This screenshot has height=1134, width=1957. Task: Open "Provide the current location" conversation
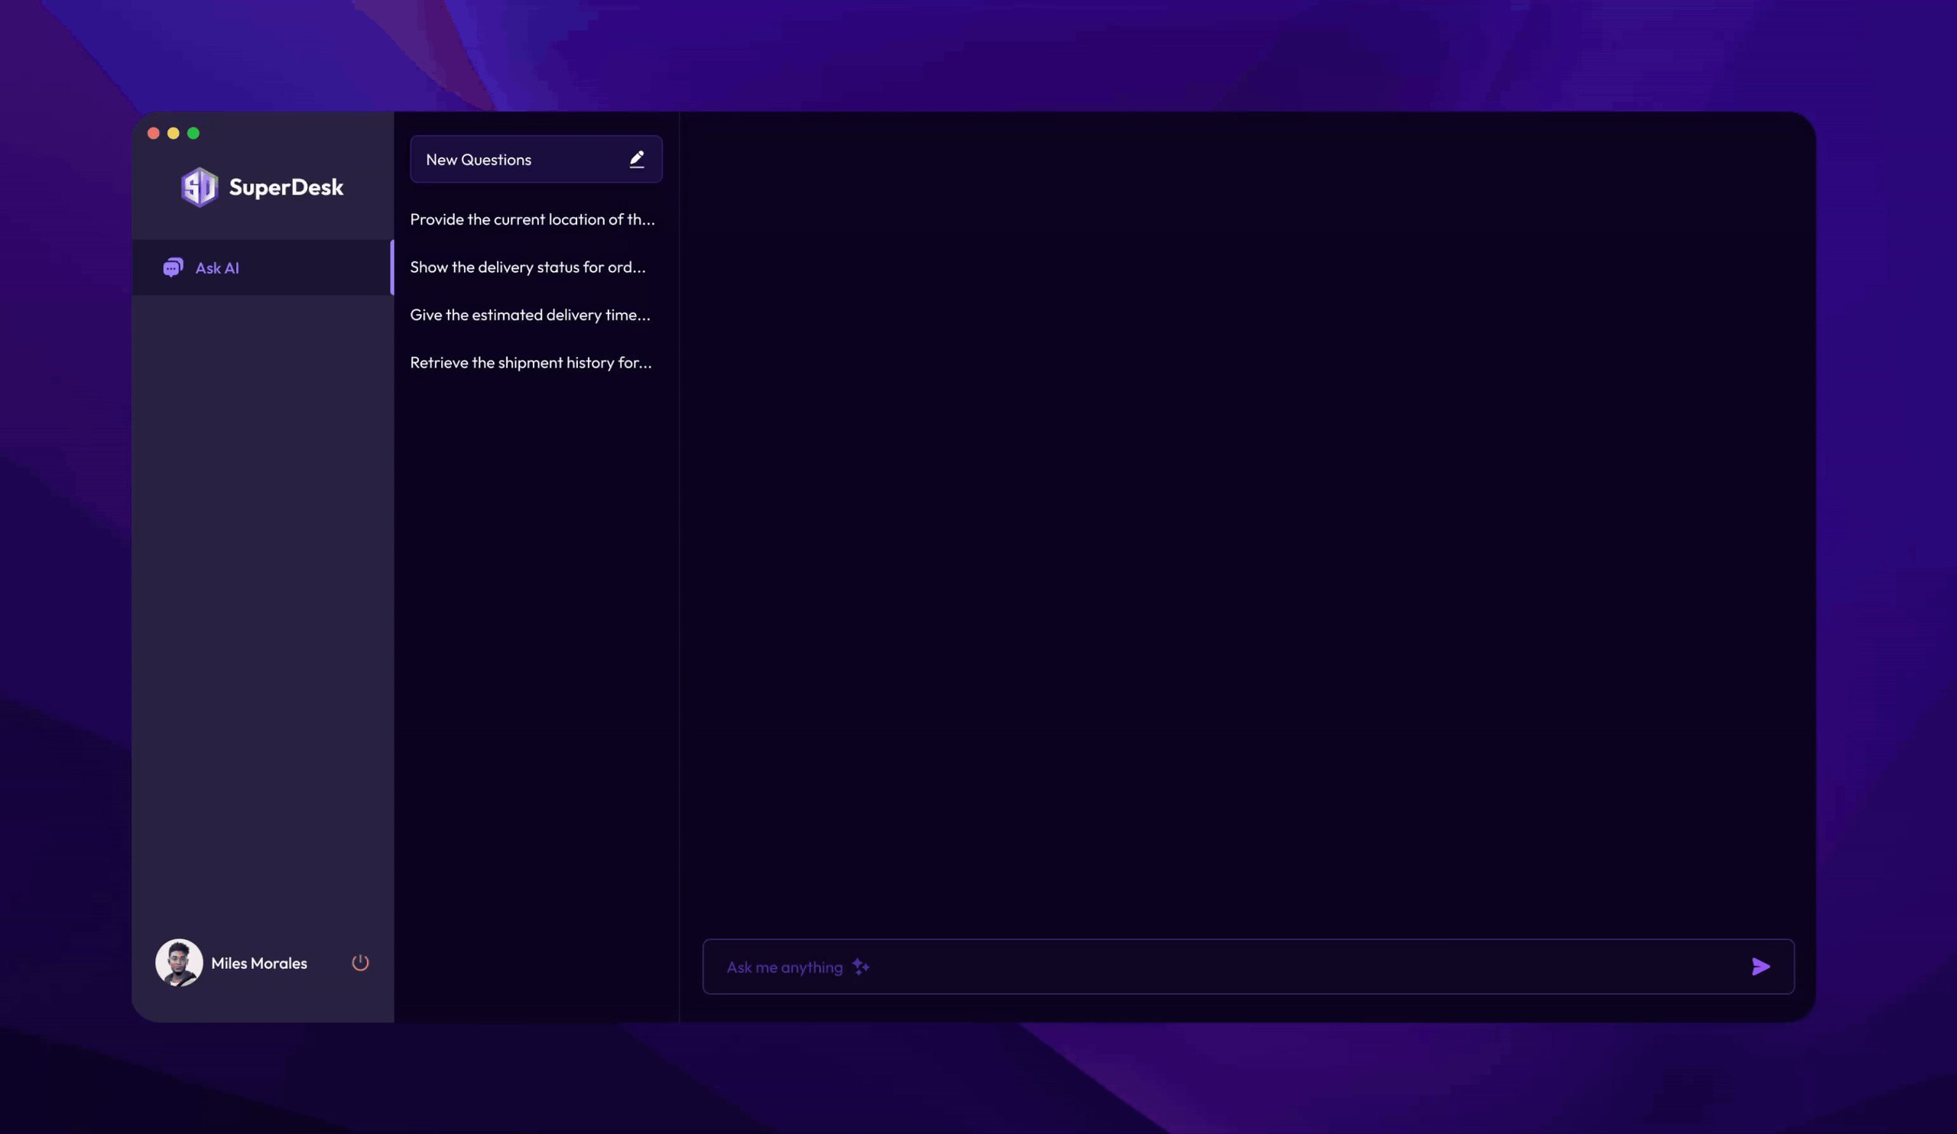pyautogui.click(x=532, y=219)
